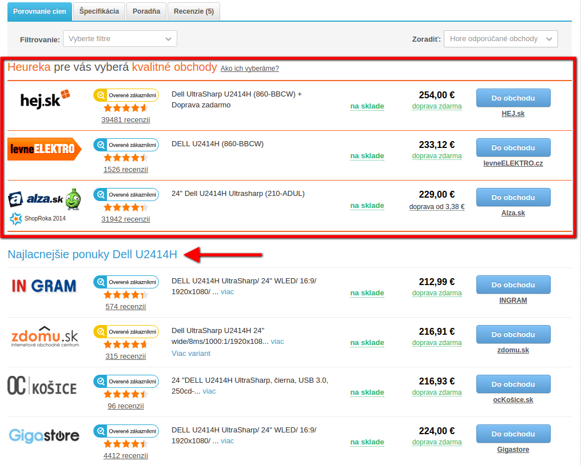Click the INGRAM shop logo
581x465 pixels.
coord(44,286)
